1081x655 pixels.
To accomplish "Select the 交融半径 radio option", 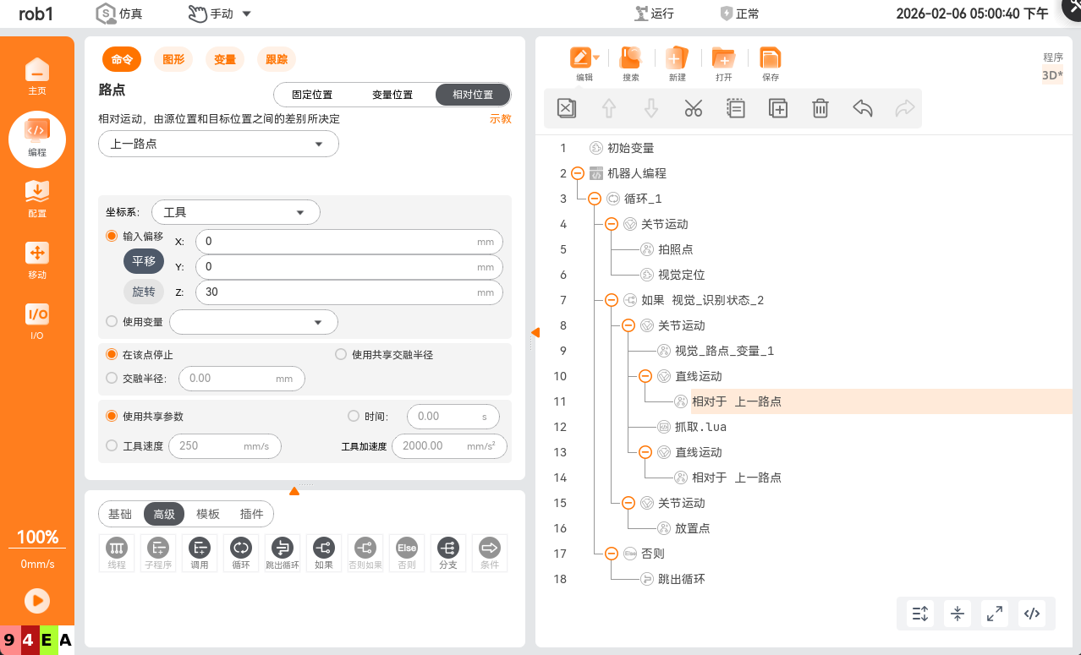I will tap(112, 379).
